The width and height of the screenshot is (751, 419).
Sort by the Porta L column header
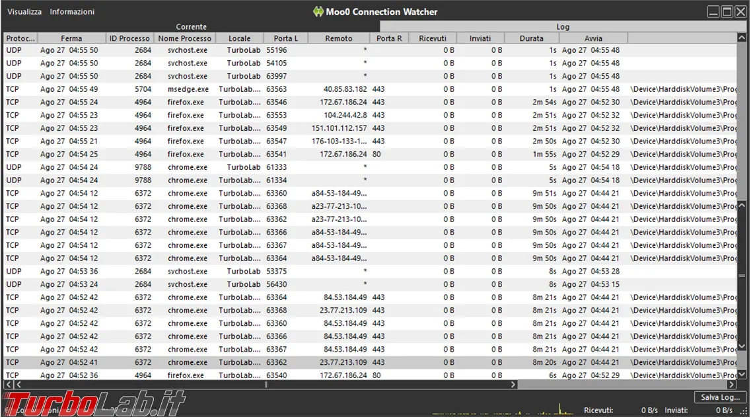coord(285,38)
